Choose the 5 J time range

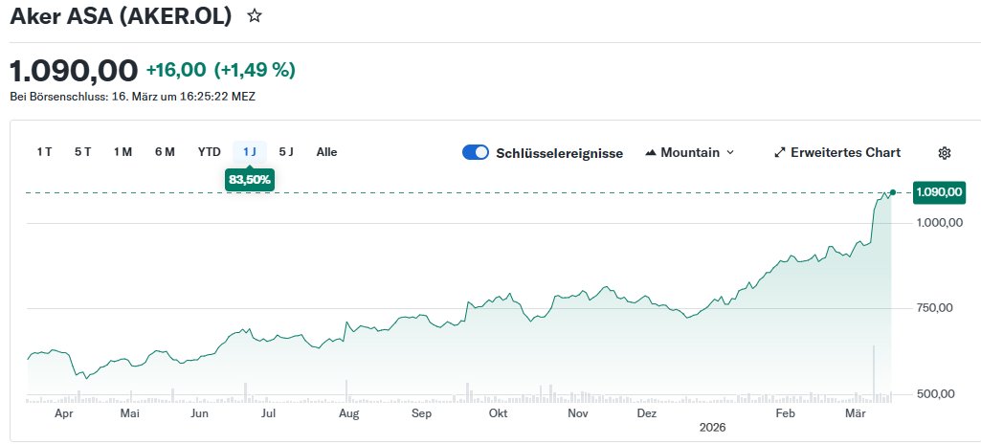point(286,152)
